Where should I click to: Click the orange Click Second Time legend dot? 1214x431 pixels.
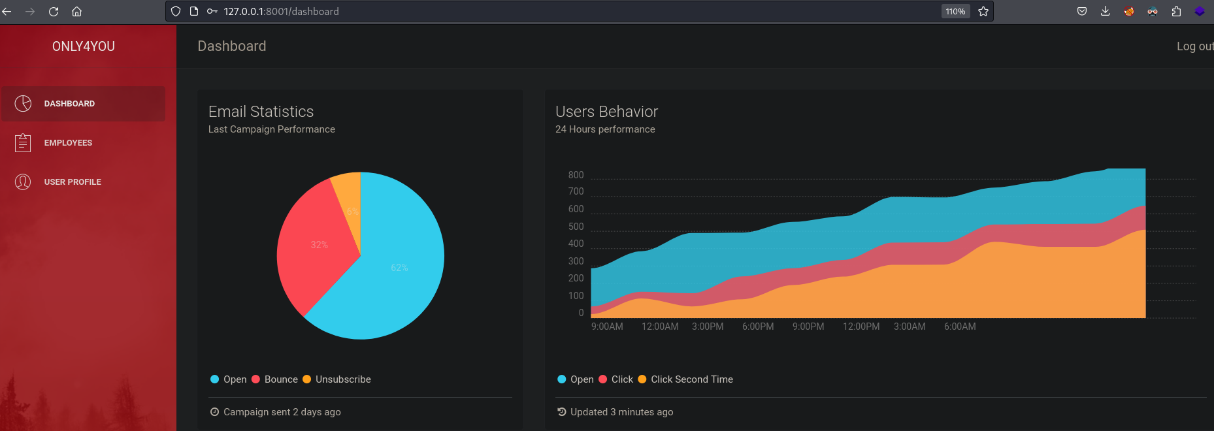click(x=642, y=379)
